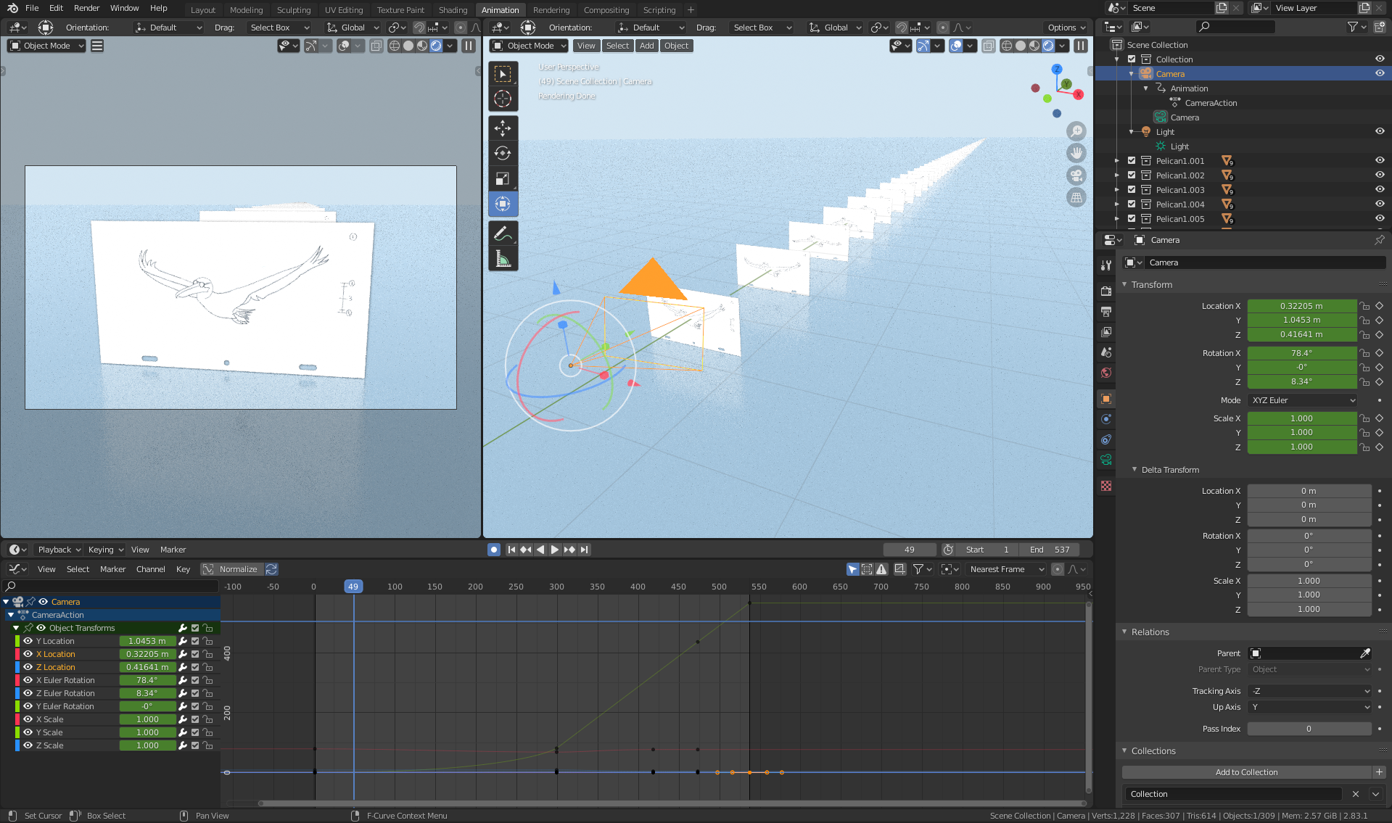Play the animation forward
Image resolution: width=1392 pixels, height=823 pixels.
coord(555,550)
